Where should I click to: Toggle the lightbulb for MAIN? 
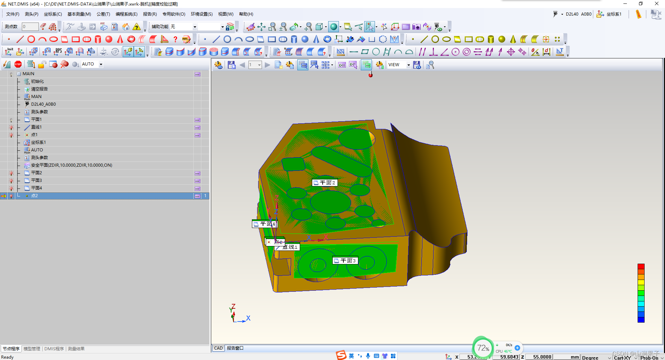(x=11, y=74)
